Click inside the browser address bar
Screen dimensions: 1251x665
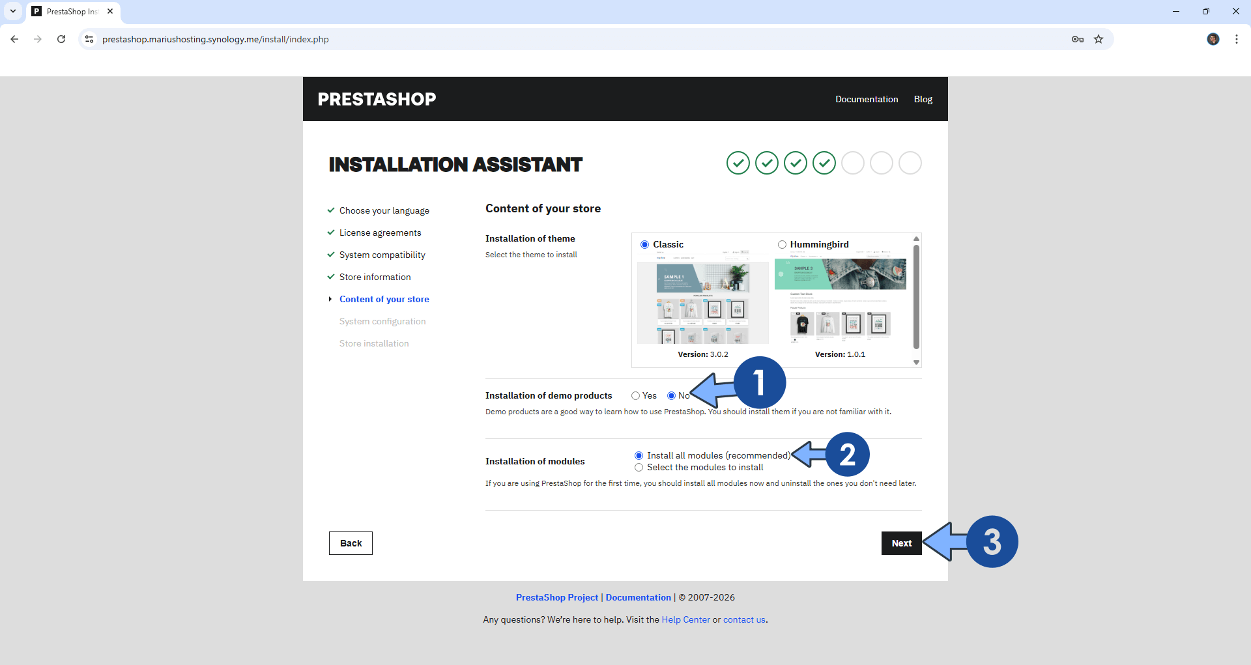(456, 39)
